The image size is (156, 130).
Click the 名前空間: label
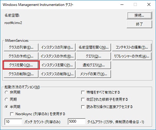coord(12,15)
